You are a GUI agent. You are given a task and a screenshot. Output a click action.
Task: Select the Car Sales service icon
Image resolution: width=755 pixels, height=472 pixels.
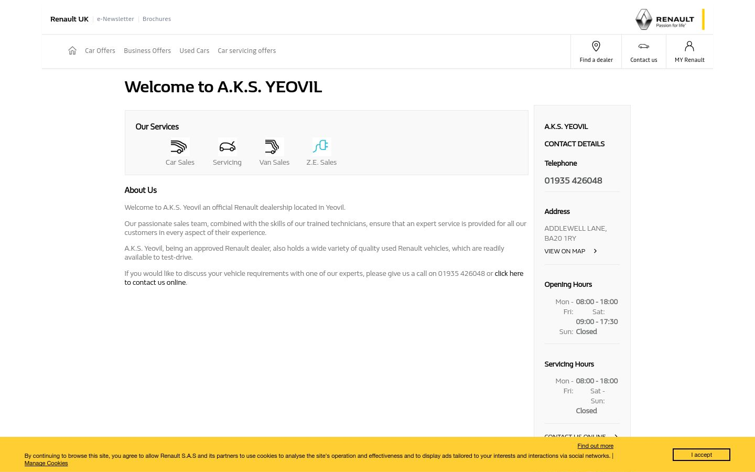coord(180,146)
